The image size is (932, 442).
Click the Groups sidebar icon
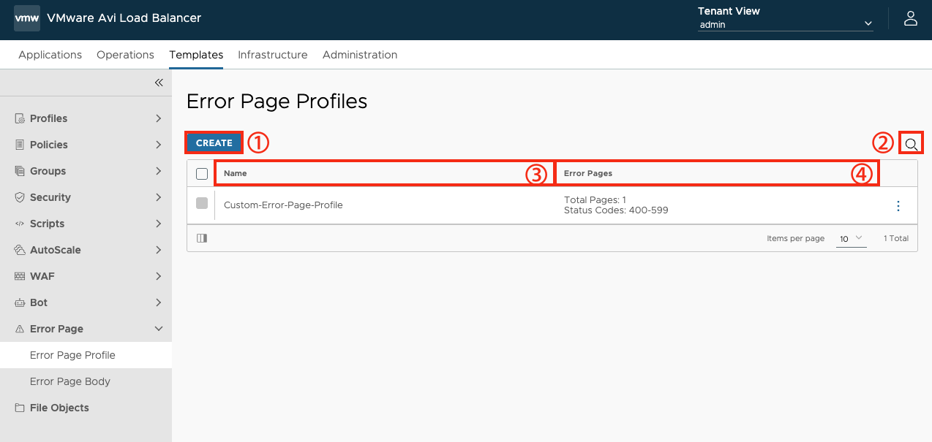tap(20, 171)
